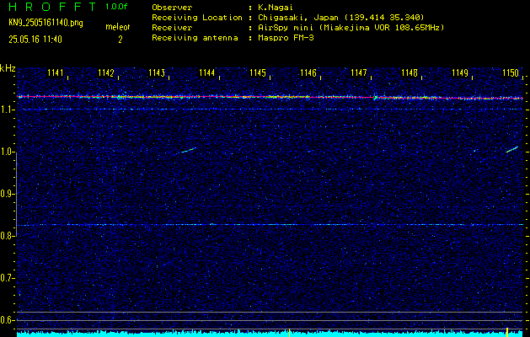530x337 pixels.
Task: Click the 1144 time marker
Action: [x=207, y=73]
